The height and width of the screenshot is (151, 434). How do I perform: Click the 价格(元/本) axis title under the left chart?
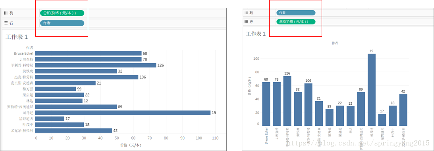click(x=131, y=145)
